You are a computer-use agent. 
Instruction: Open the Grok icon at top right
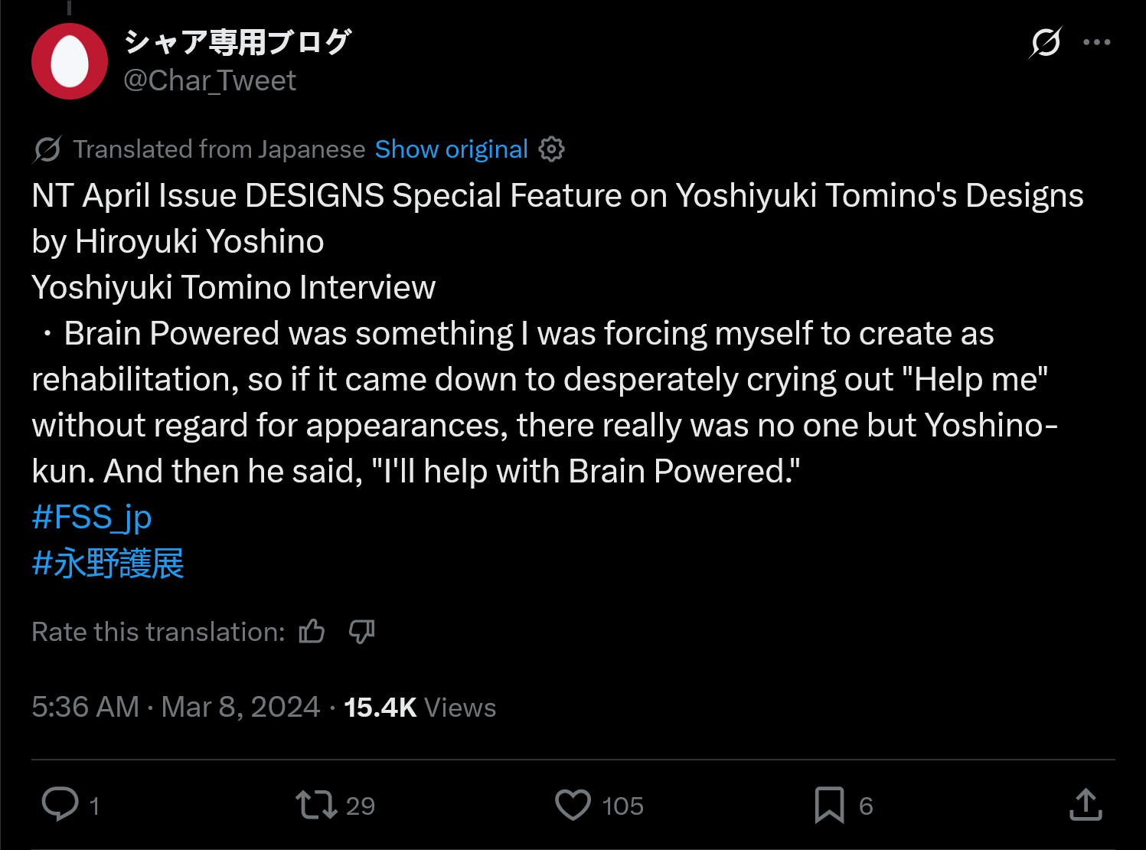(1045, 42)
